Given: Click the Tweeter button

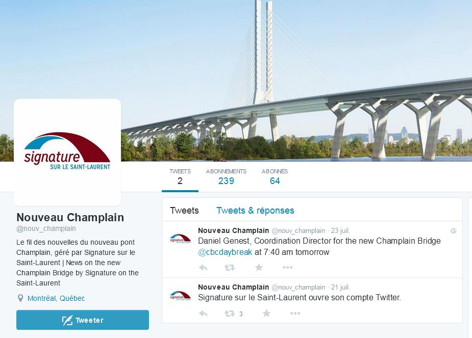Looking at the screenshot, I should 83,320.
